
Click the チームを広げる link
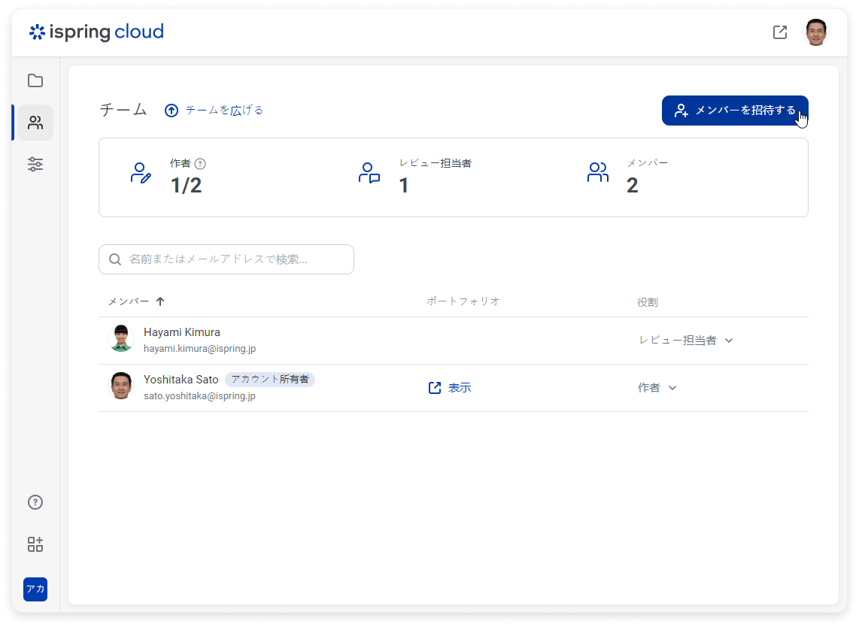(214, 111)
